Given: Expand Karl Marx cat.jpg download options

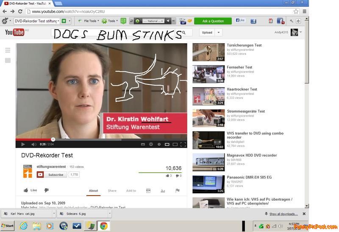Looking at the screenshot, I should [x=54, y=214].
